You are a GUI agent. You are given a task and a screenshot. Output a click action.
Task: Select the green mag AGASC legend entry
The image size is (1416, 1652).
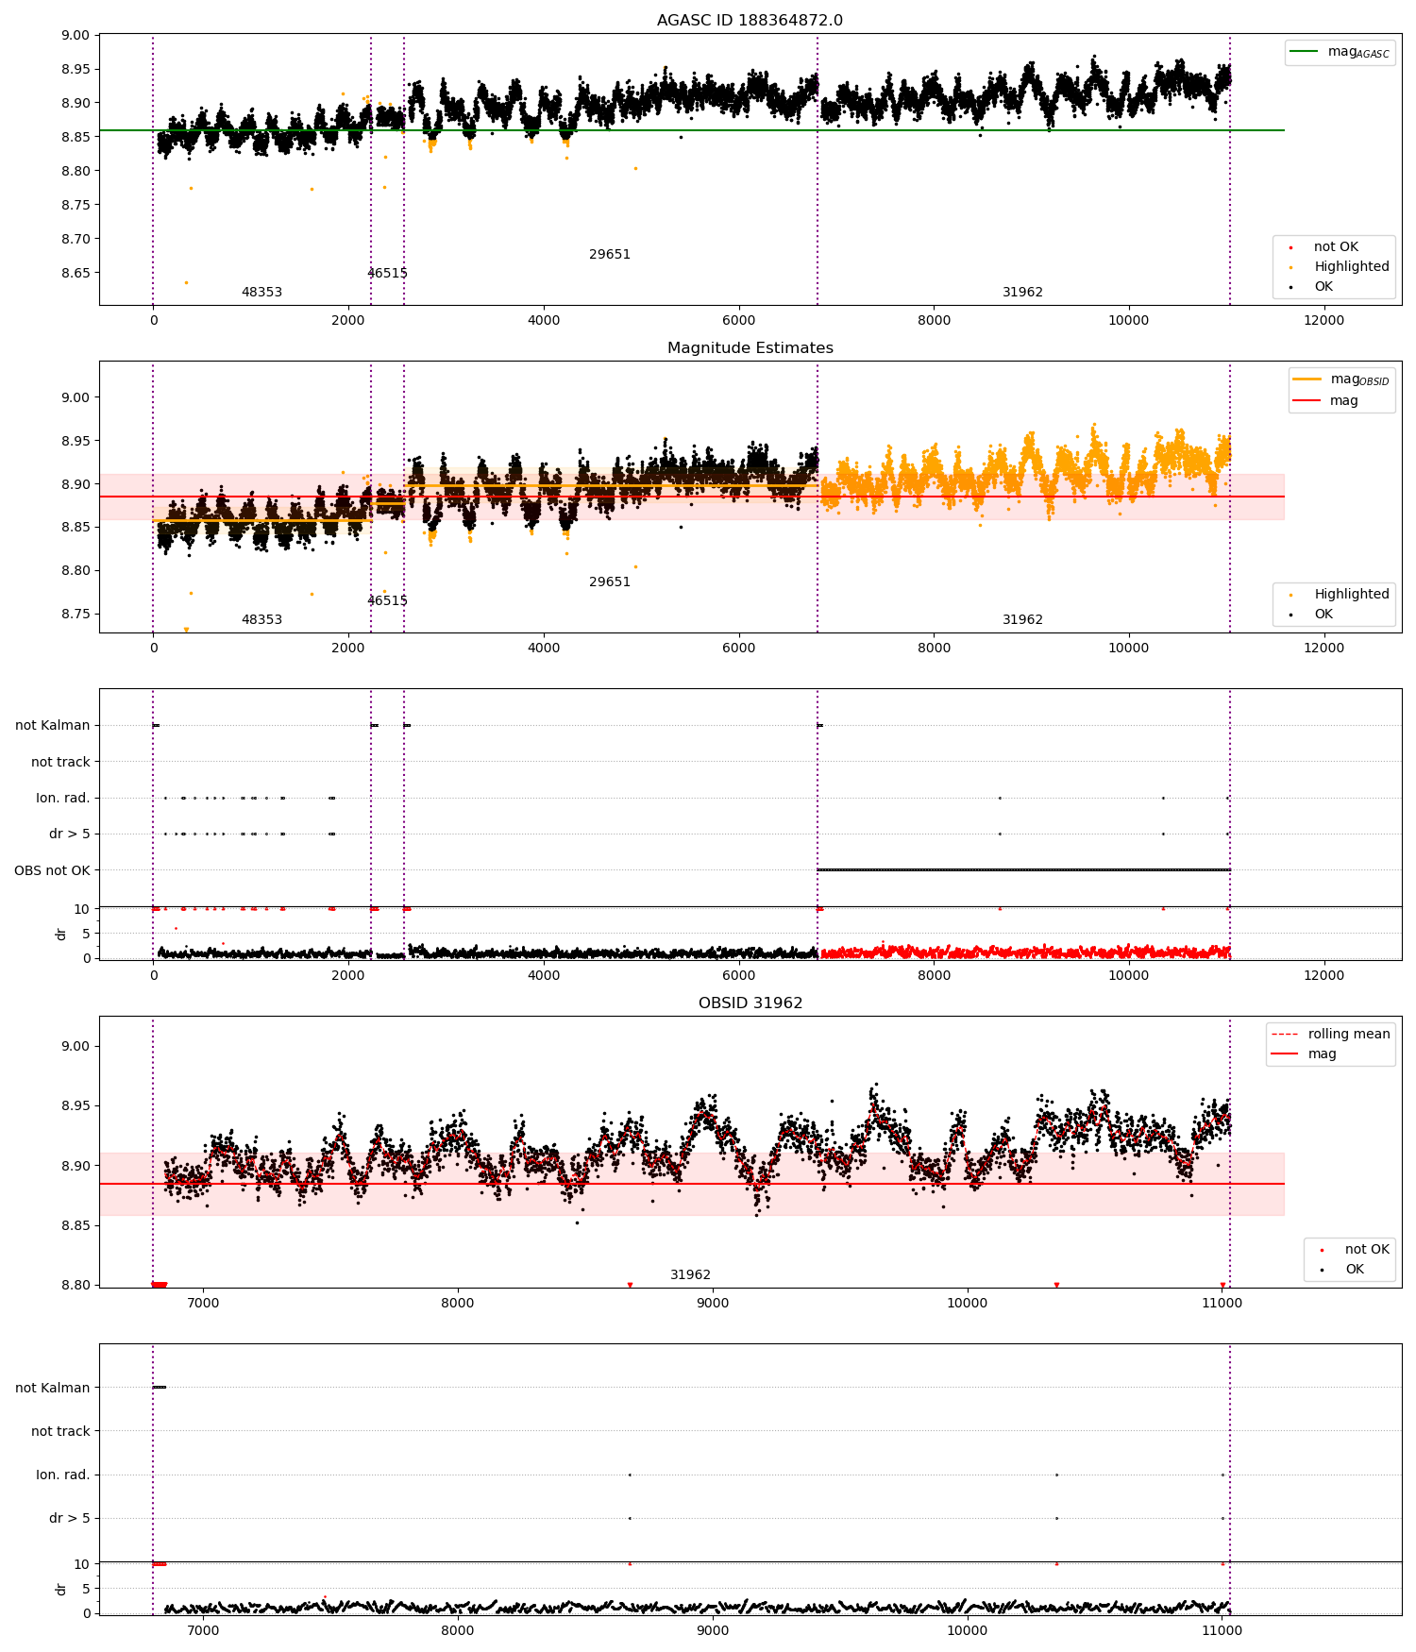point(1340,52)
